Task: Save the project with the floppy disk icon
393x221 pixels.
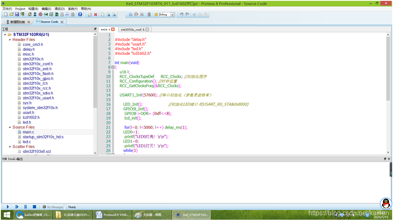Action: [x=17, y=15]
